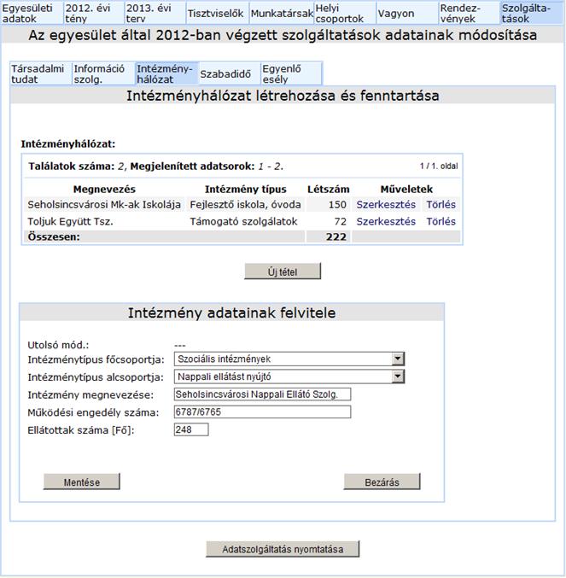Viewport: 566px width, 578px height.
Task: Switch to Szabadidő sub-tab
Action: (x=229, y=73)
